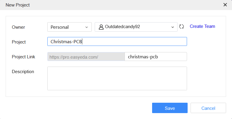Click the Outdatedcandy92 username text
The image size is (232, 119).
[x=123, y=27]
